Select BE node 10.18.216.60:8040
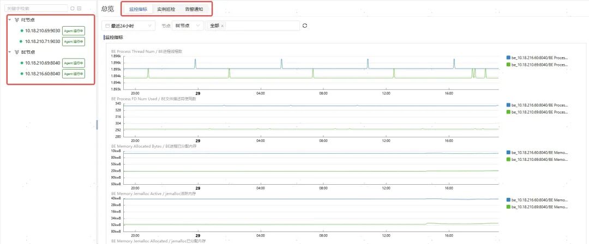This screenshot has height=244, width=589. click(x=43, y=74)
